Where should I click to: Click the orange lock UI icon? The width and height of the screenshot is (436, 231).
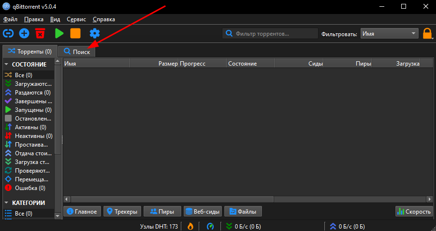427,34
